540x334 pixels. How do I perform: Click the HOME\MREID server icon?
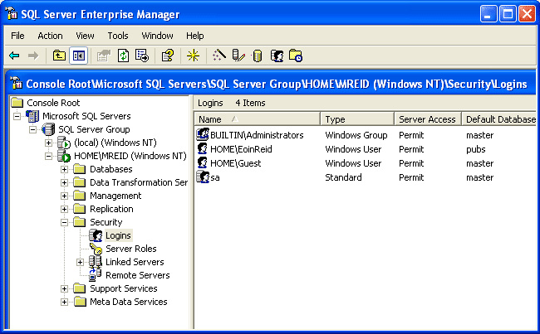(x=64, y=156)
